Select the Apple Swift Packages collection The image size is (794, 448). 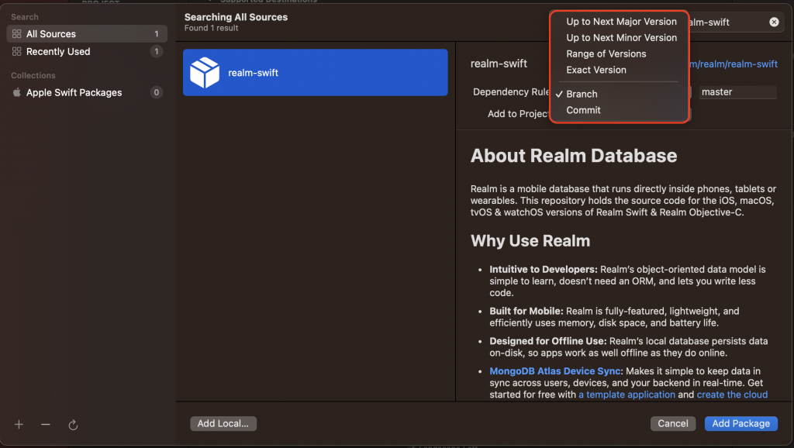tap(87, 93)
